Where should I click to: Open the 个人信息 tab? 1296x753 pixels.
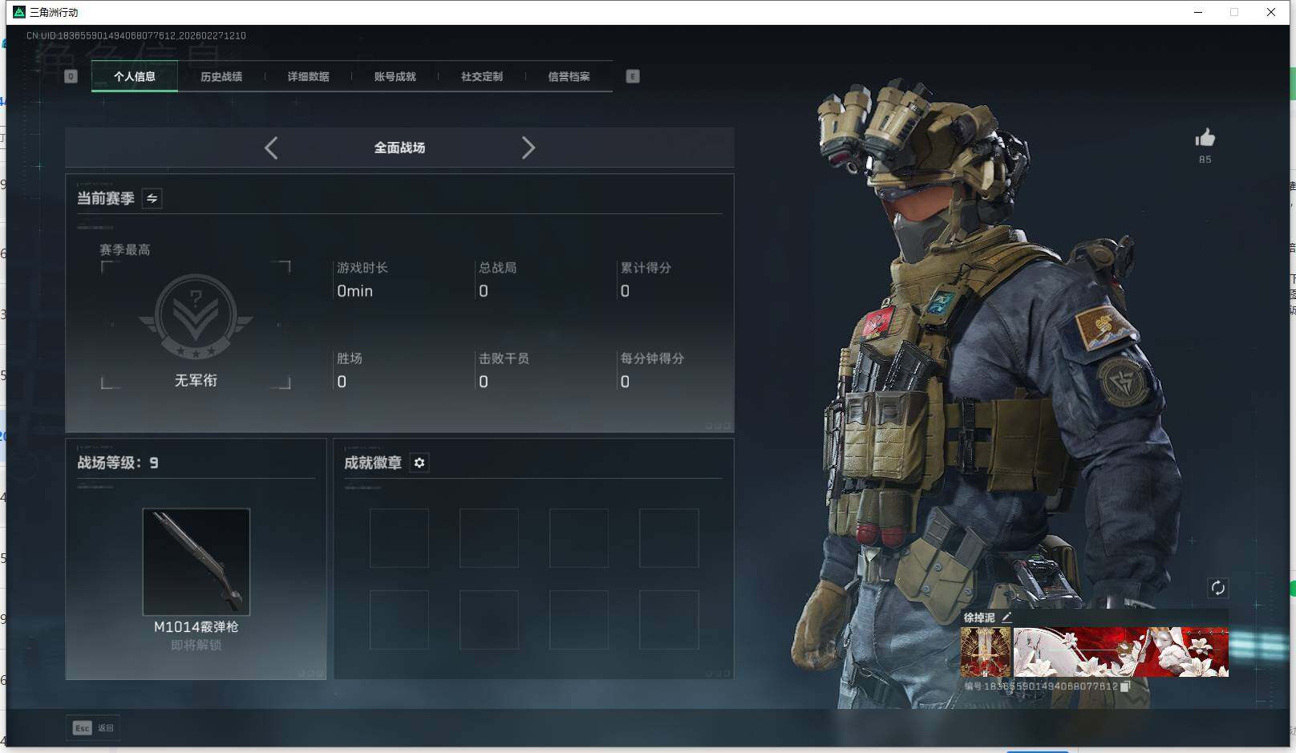(135, 77)
